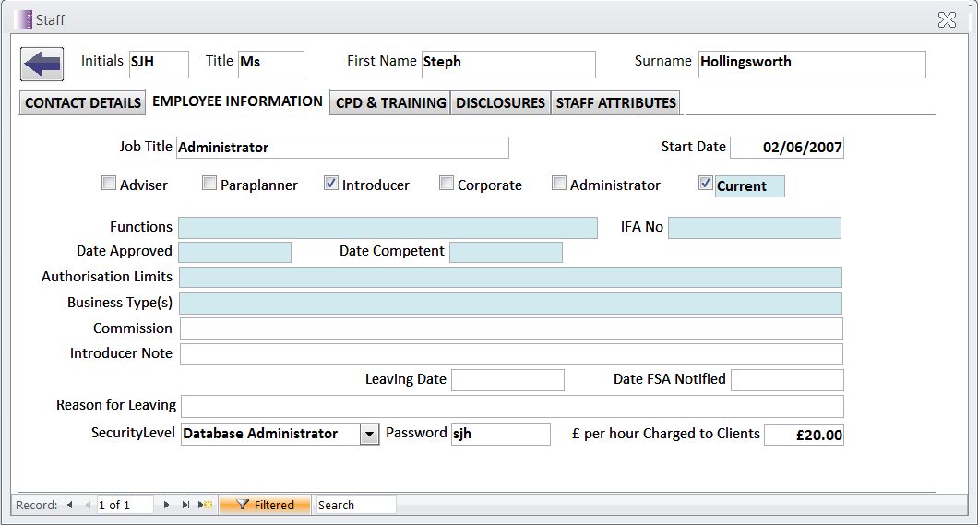
Task: Go to next record in navigator
Action: pyautogui.click(x=166, y=505)
